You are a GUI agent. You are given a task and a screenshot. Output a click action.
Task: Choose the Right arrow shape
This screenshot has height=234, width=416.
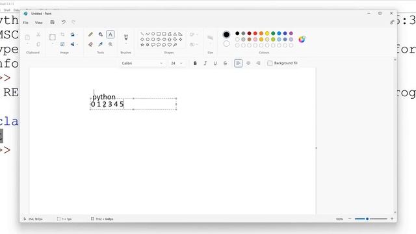click(159, 39)
